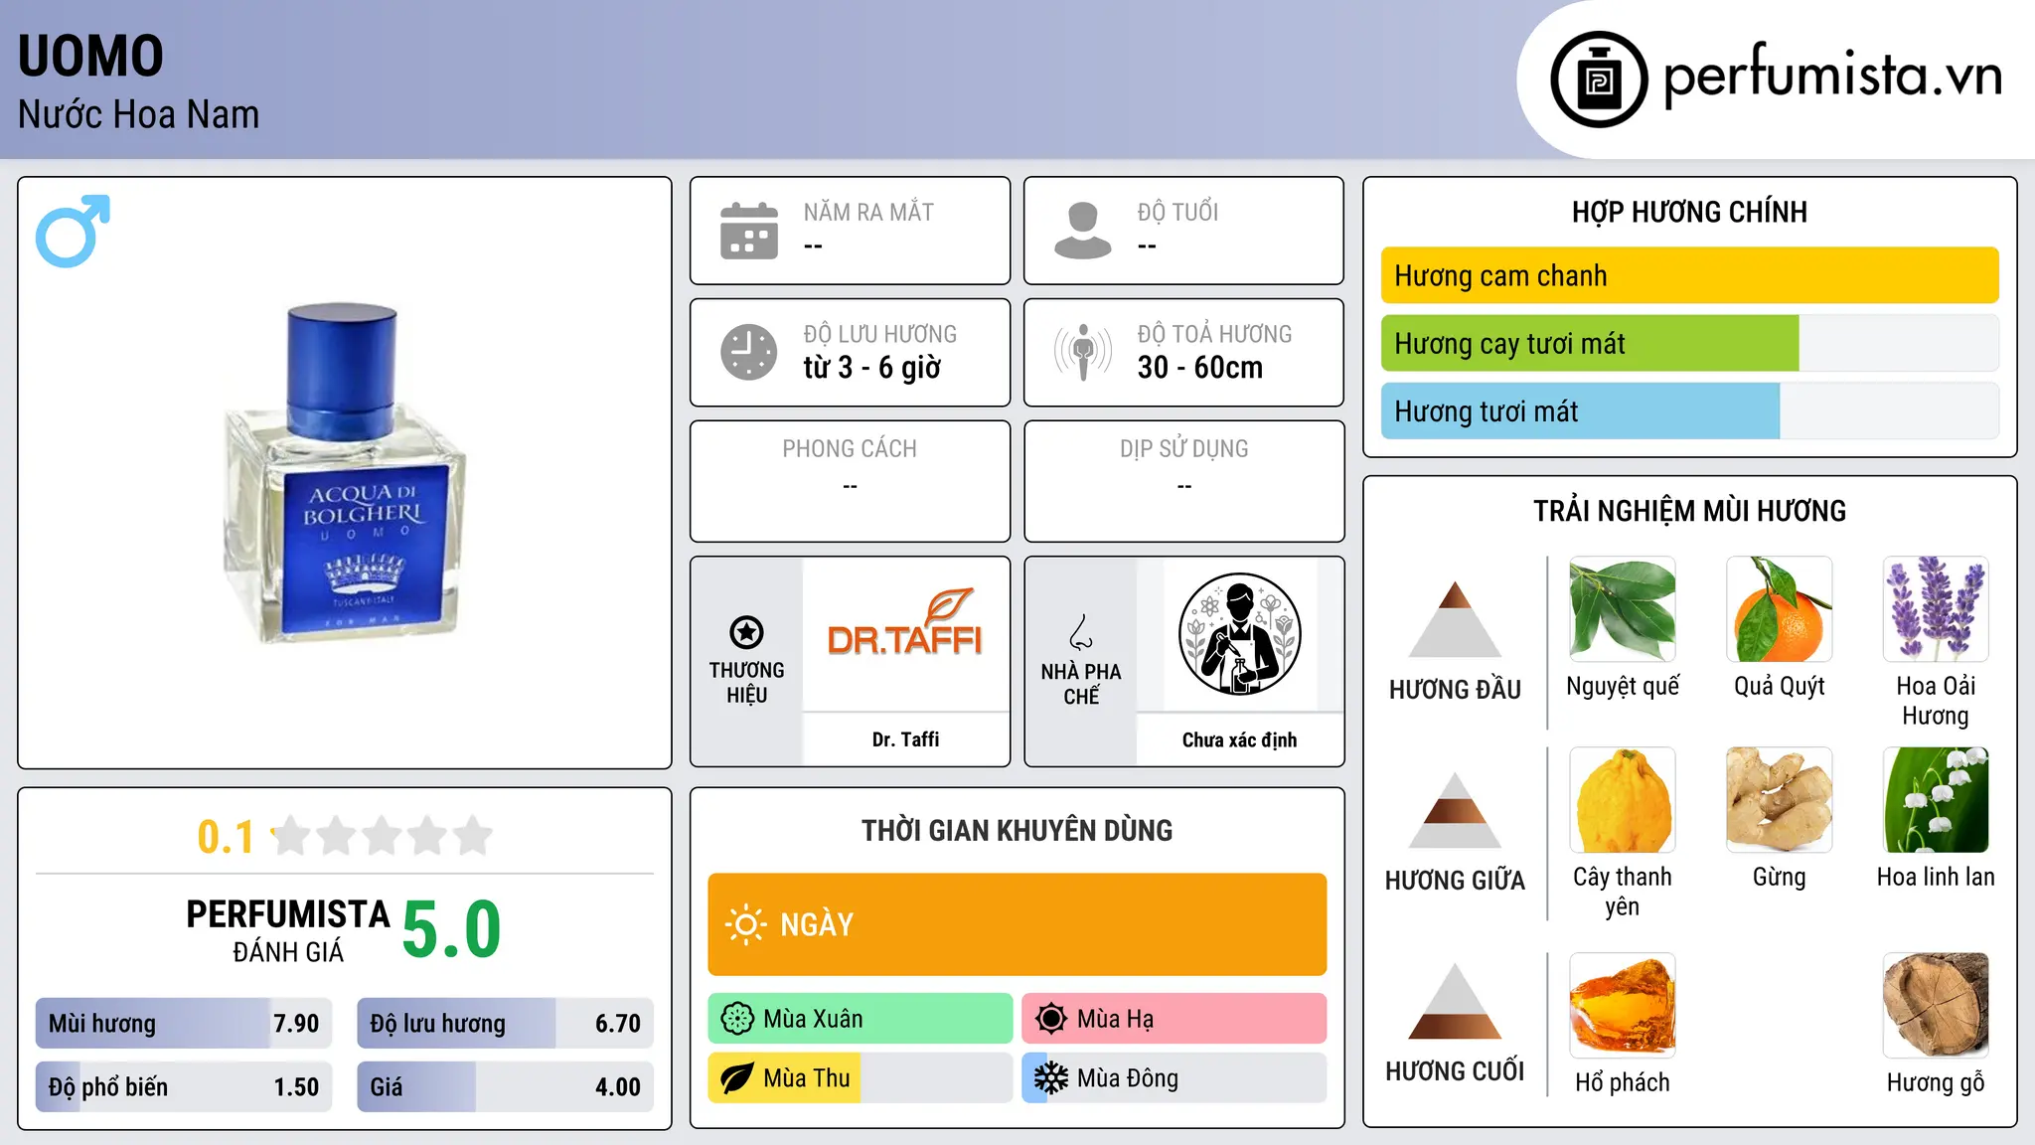Viewport: 2035px width, 1145px height.
Task: Click the Perfumista Đánh giá label
Action: pyautogui.click(x=288, y=930)
